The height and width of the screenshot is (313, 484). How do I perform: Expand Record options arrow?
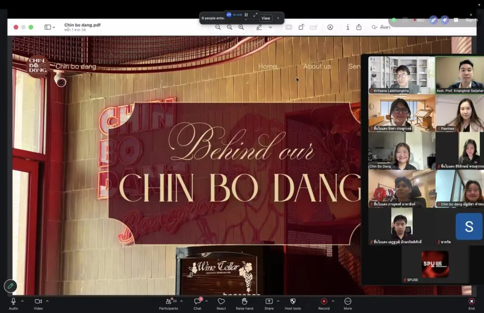click(x=333, y=301)
